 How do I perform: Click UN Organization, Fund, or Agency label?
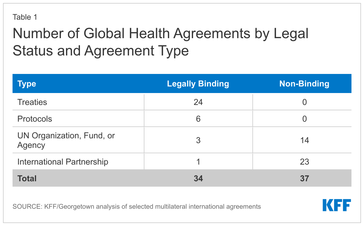(66, 140)
